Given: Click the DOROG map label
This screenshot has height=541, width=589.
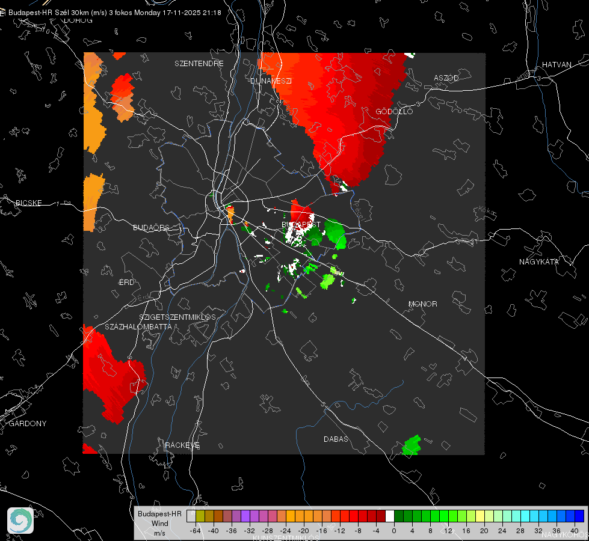Looking at the screenshot, I should [x=78, y=20].
